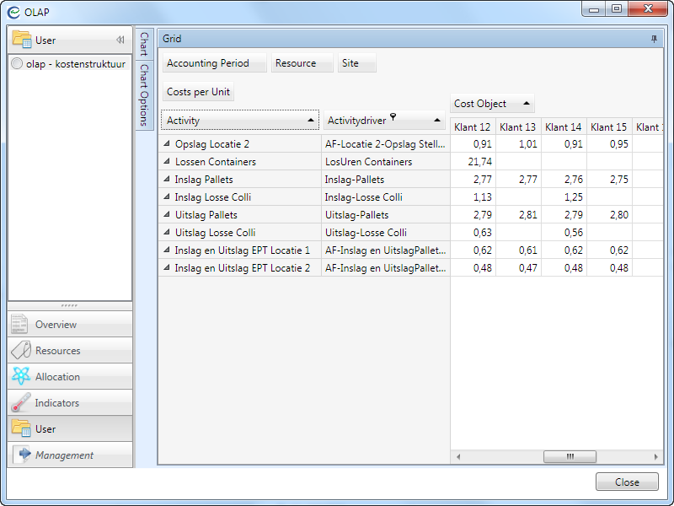Click the Overview panel icon

pos(20,325)
